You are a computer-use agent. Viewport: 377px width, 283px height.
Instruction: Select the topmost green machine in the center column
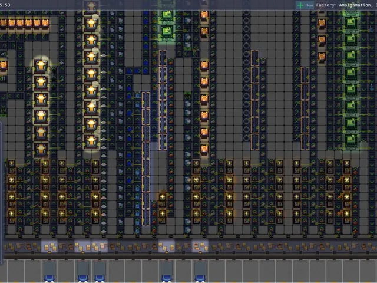tap(166, 15)
